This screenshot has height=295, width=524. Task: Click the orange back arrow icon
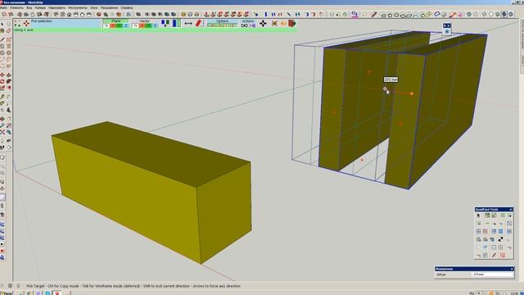point(283,24)
